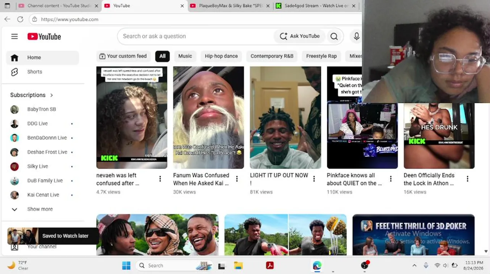
Task: Click the YouTube logo
Action: (44, 37)
